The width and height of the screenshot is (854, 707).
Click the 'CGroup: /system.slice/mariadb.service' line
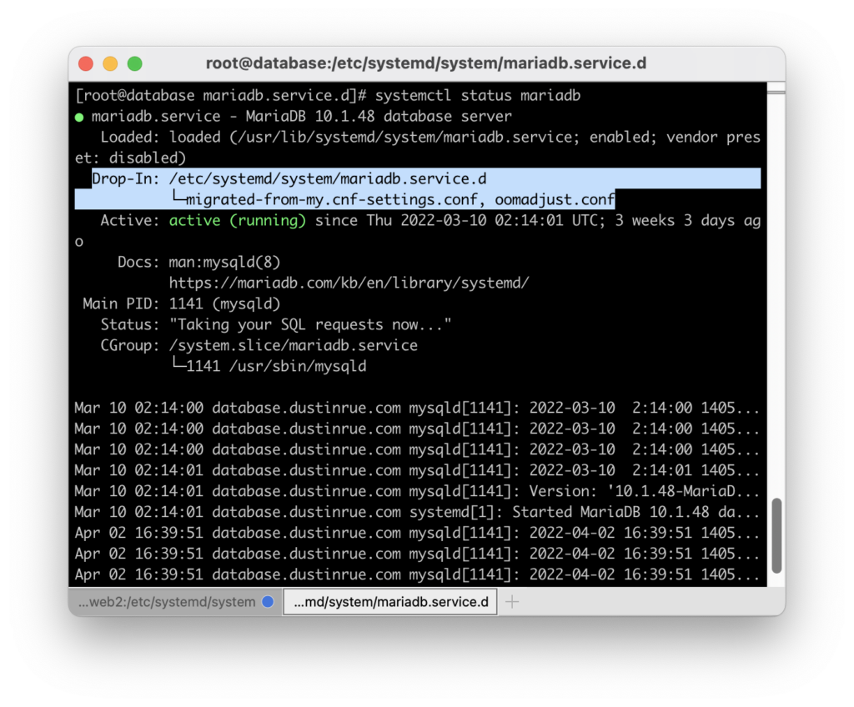pyautogui.click(x=259, y=345)
